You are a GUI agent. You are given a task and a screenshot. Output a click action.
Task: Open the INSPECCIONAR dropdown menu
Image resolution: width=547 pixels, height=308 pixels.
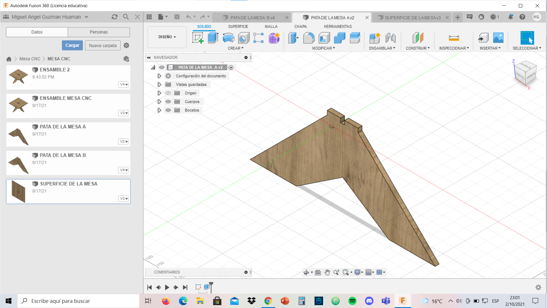coord(454,48)
